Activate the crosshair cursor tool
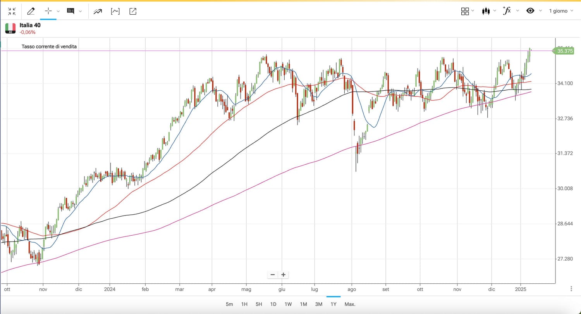Image resolution: width=581 pixels, height=314 pixels. click(x=48, y=11)
